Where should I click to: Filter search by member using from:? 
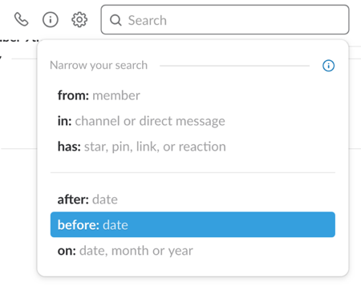click(193, 95)
